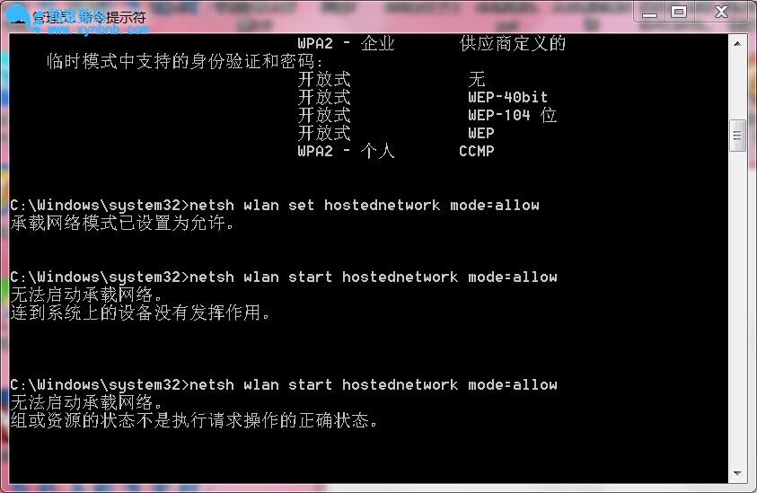This screenshot has width=757, height=493.
Task: Click the WEP-104 位 cipher entry
Action: click(512, 115)
